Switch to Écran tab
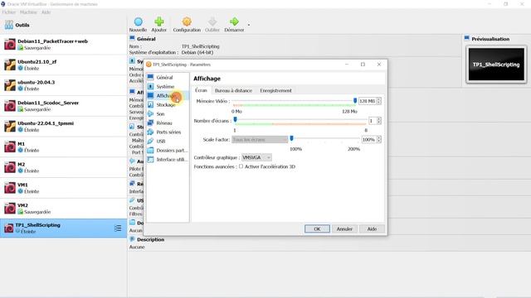 tap(201, 90)
